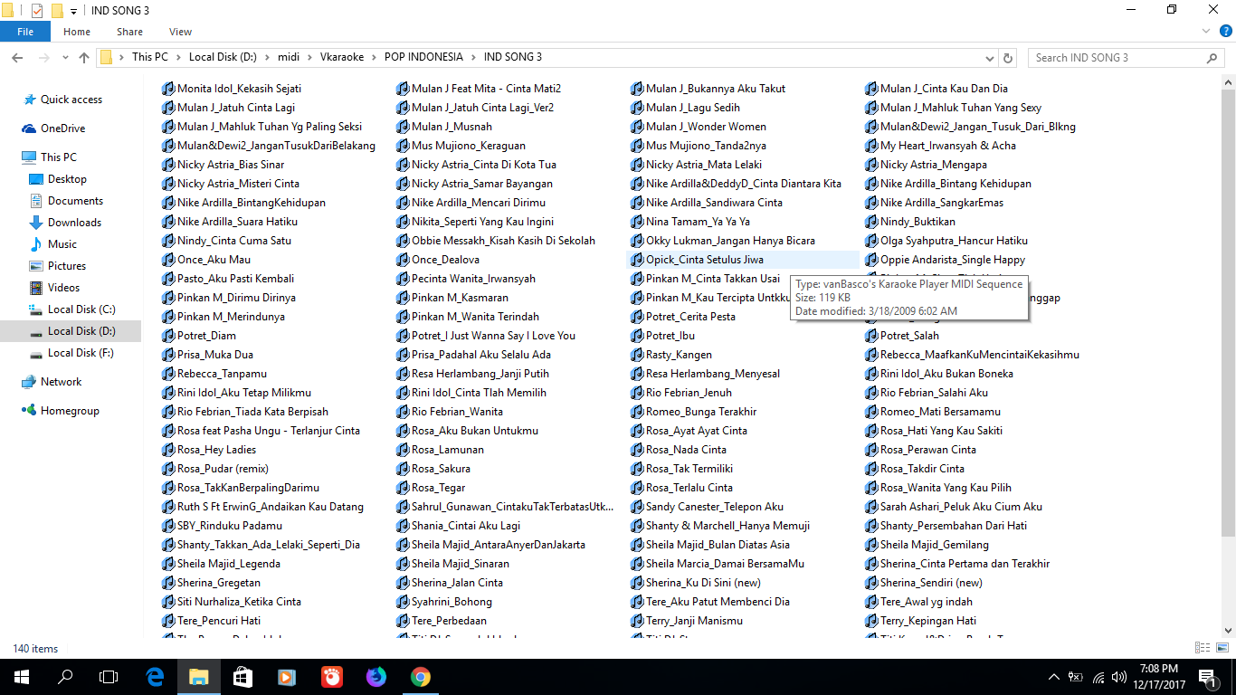
Task: Select file Once_Dealova
Action: pos(437,260)
